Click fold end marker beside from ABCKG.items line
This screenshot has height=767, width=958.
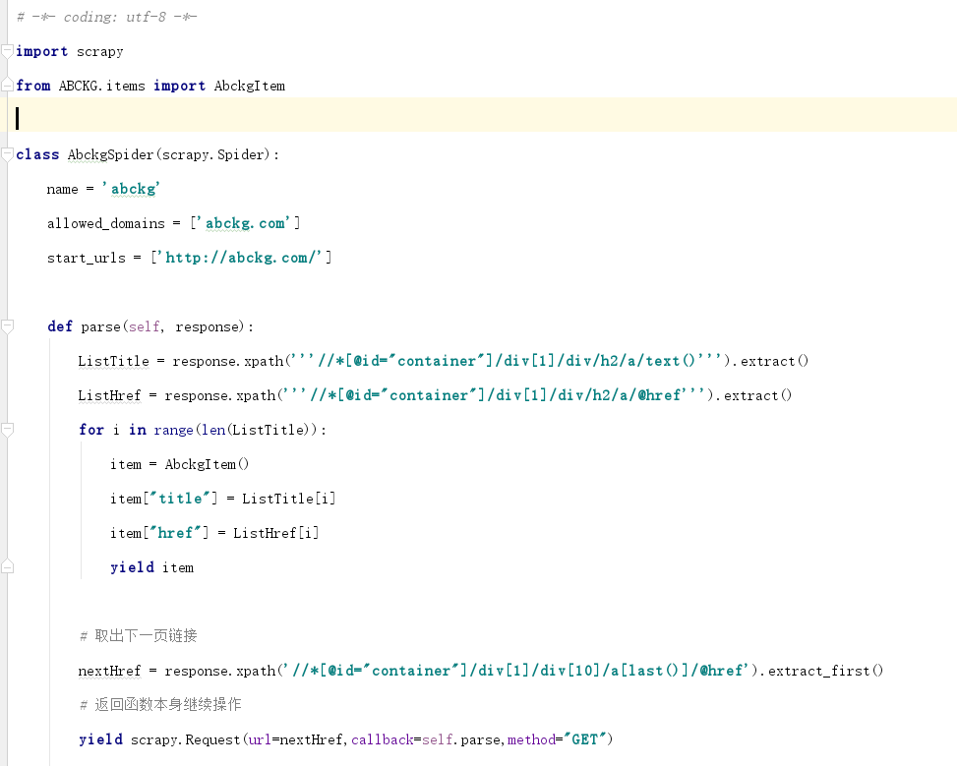(x=7, y=86)
